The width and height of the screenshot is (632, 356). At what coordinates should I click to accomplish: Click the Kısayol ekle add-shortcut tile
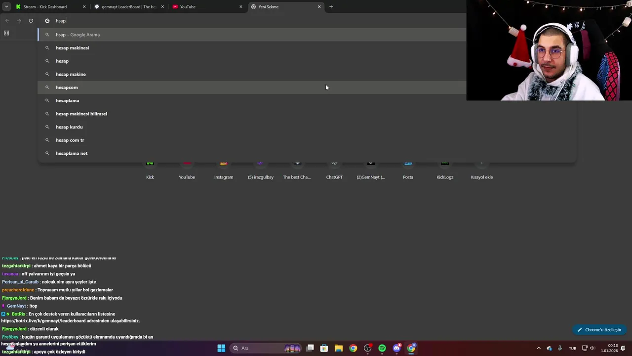pyautogui.click(x=482, y=170)
